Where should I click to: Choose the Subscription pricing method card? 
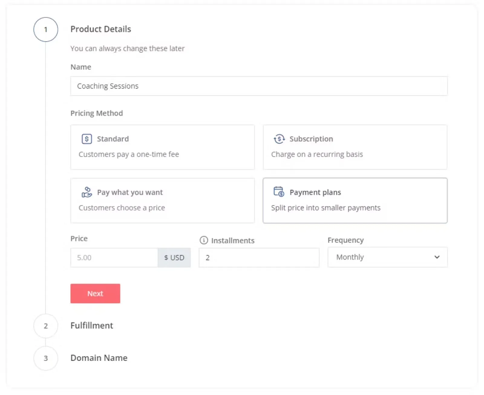pyautogui.click(x=355, y=147)
